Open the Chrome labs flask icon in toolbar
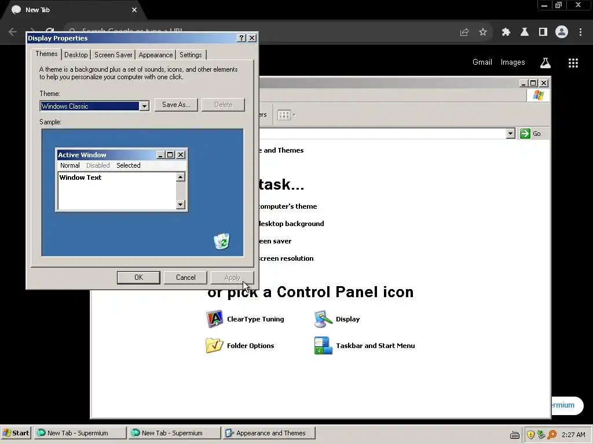This screenshot has width=593, height=444. (525, 32)
